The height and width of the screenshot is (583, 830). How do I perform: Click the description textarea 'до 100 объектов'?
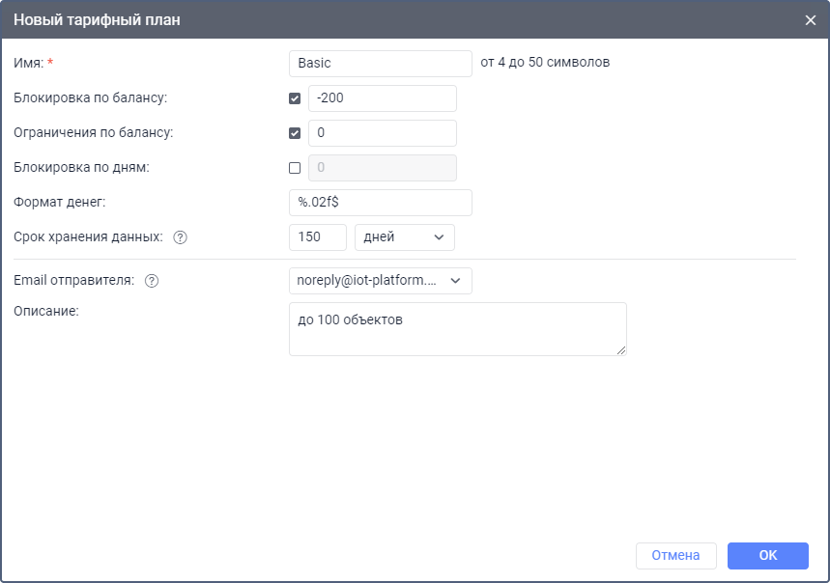pos(458,329)
